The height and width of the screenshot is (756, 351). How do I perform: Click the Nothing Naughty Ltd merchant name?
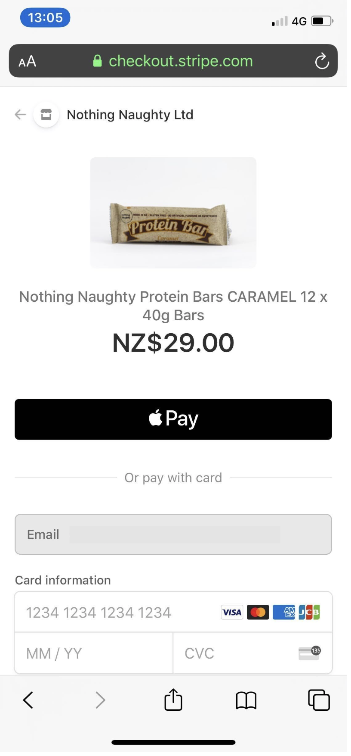[130, 115]
